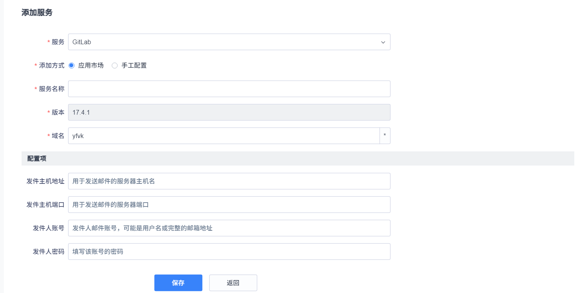
Task: Click the 发件人密码 password field
Action: [229, 252]
